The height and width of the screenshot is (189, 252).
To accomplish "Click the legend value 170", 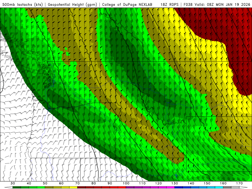I will [239, 183].
